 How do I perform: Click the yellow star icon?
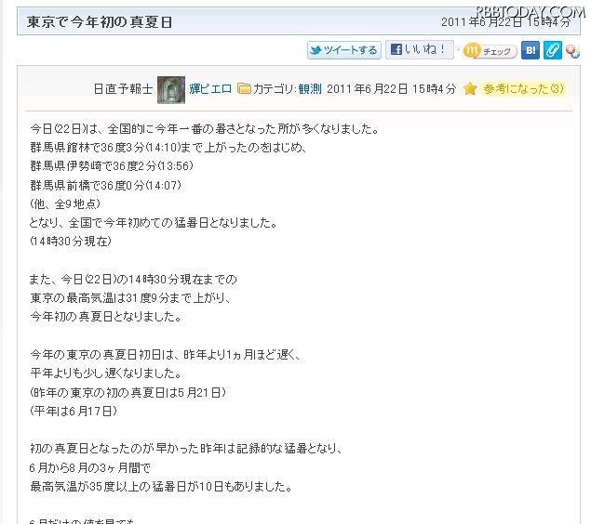(470, 89)
